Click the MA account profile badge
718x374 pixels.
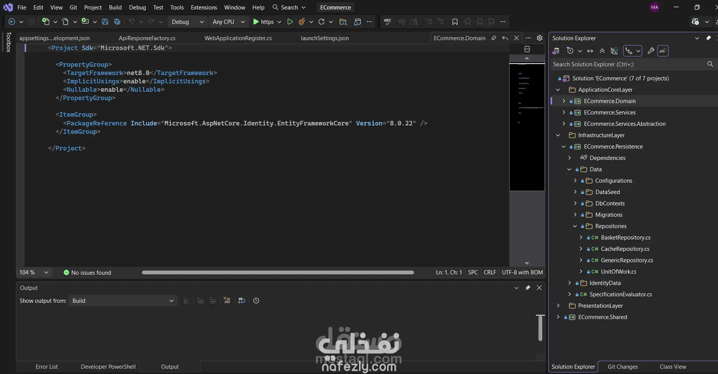655,7
